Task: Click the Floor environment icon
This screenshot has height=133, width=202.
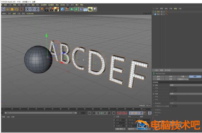Action: [86, 9]
